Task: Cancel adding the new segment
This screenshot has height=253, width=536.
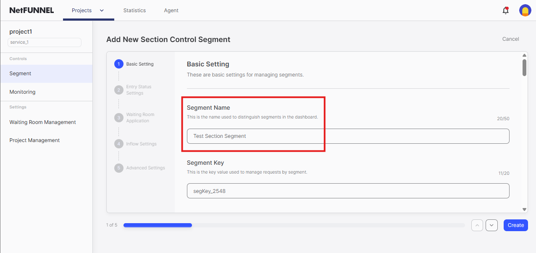Action: point(510,39)
